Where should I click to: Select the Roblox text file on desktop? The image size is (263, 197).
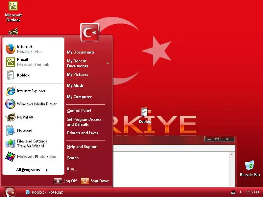pos(145,116)
